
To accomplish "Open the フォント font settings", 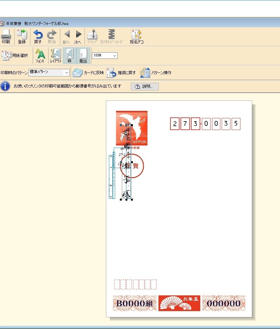I will click(40, 56).
